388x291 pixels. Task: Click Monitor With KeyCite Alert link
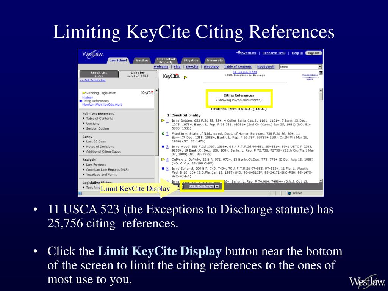102,105
